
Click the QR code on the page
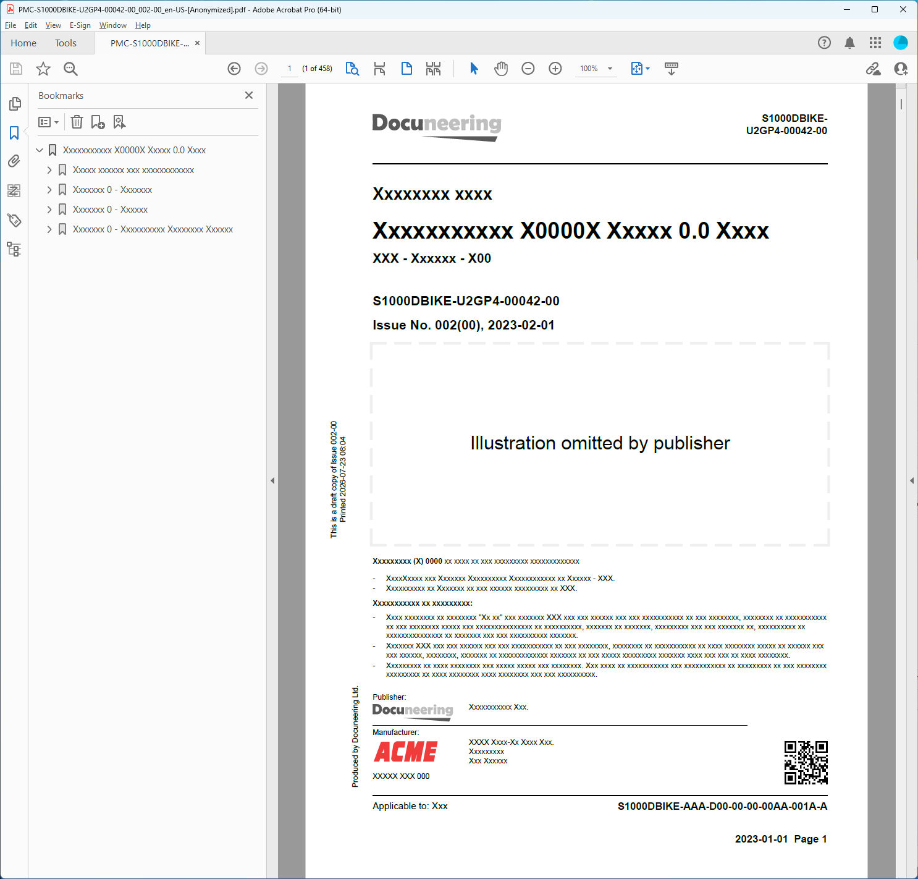tap(806, 763)
